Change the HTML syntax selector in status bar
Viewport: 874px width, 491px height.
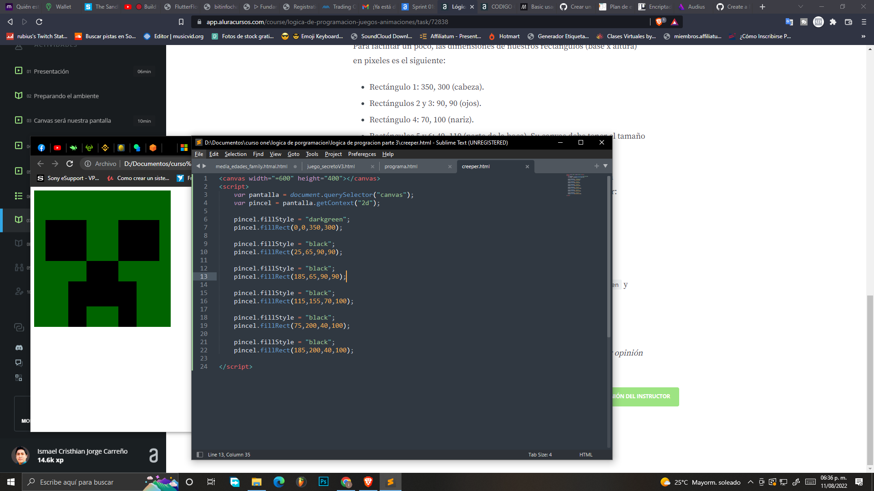pos(586,455)
